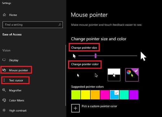
Task: Choose the lime green suggested color
Action: pos(76,95)
